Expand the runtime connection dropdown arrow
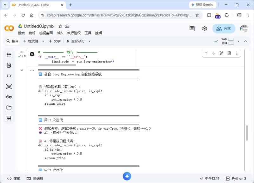Viewport: 254px width, 183px height. click(x=238, y=41)
